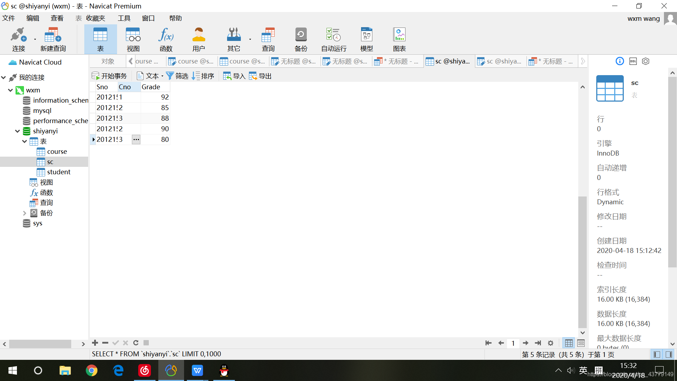677x381 pixels.
Task: Open the 备份 (Backup) tool
Action: [x=300, y=39]
